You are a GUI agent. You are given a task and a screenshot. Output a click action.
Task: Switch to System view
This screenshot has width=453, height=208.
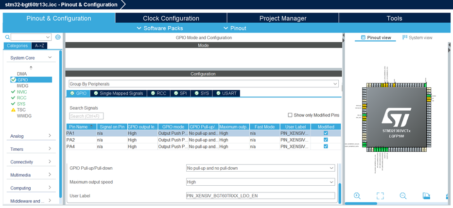click(418, 37)
